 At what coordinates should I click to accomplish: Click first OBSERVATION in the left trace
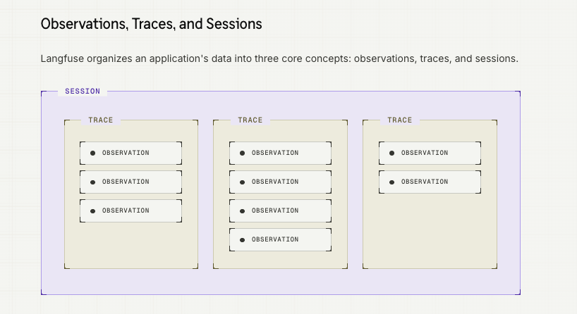click(x=130, y=153)
